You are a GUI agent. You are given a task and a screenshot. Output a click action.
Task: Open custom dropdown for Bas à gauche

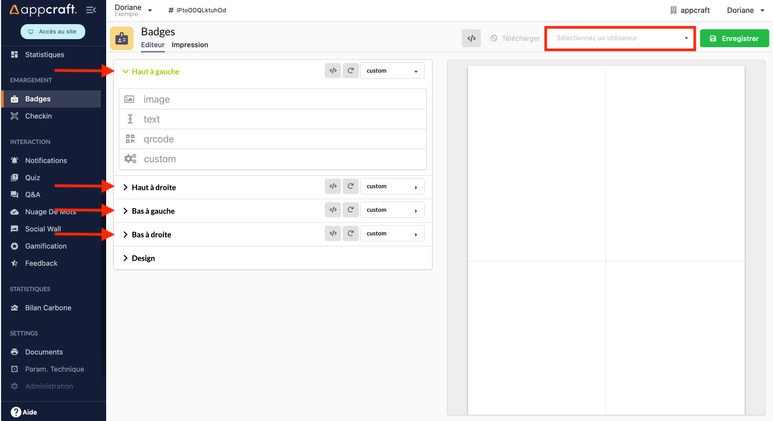(x=392, y=210)
